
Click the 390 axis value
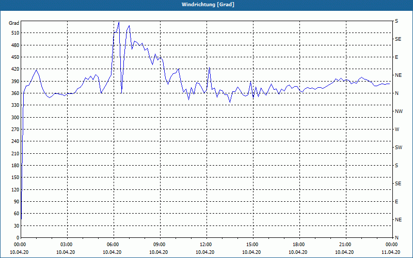(x=16, y=82)
